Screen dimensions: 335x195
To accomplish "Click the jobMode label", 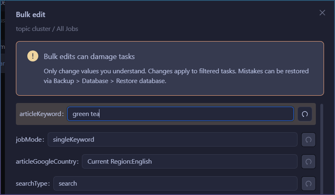I will point(29,140).
